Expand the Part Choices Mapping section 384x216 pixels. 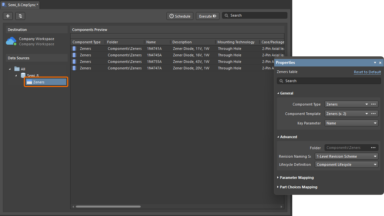click(298, 187)
